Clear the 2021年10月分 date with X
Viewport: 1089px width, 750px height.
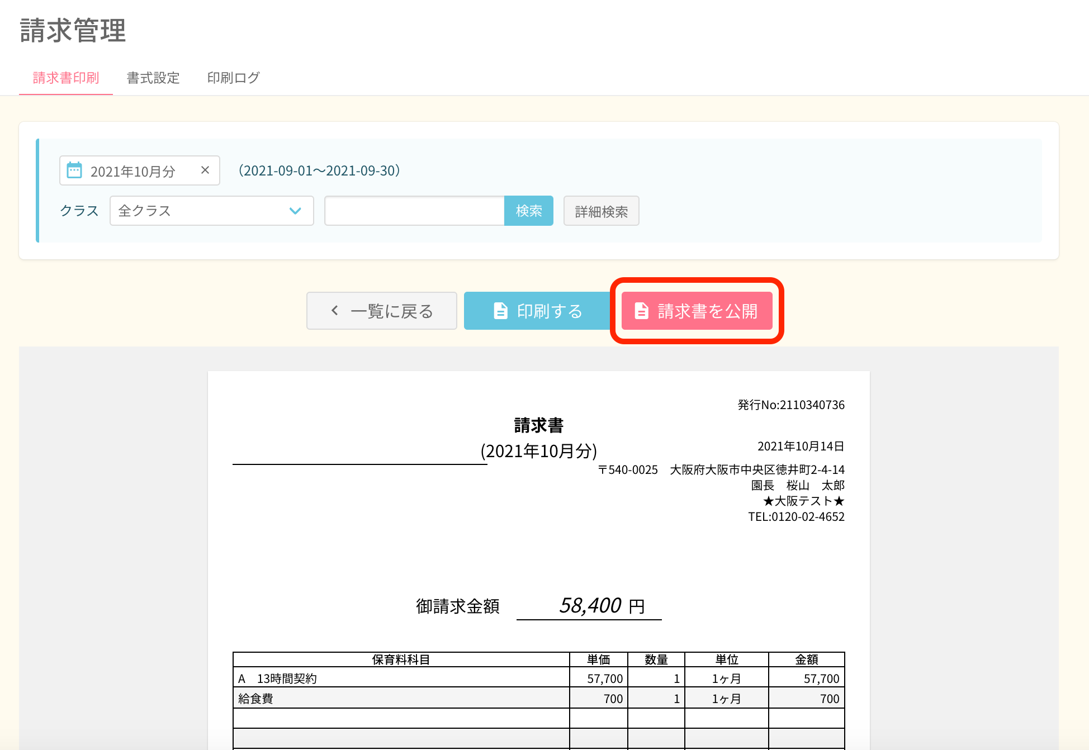(x=205, y=170)
